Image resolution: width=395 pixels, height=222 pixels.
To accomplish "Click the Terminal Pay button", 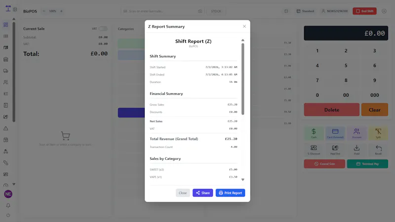I will [x=367, y=164].
